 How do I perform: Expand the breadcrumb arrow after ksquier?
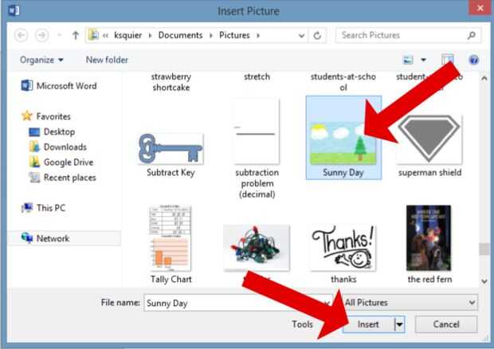tap(151, 35)
